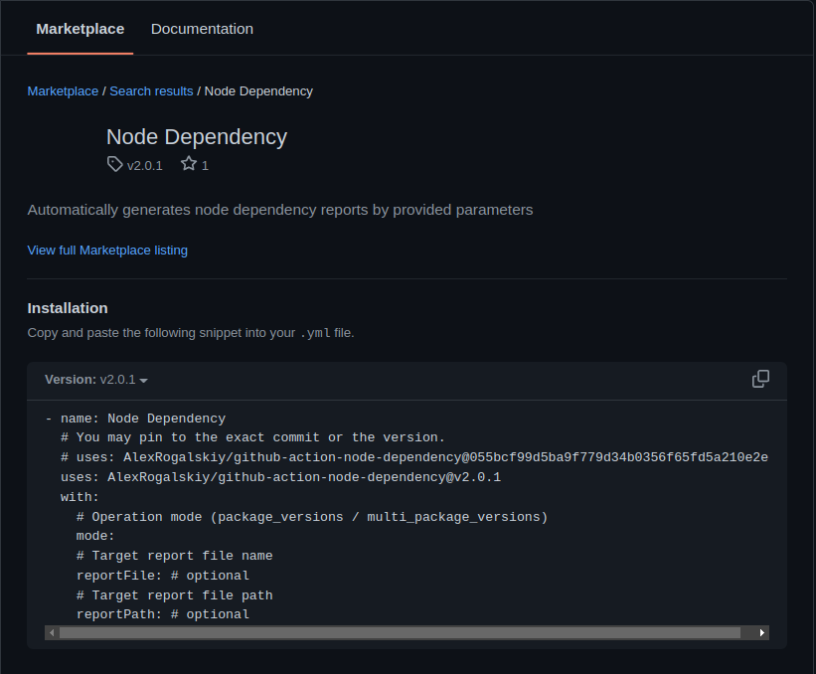The width and height of the screenshot is (816, 674).
Task: Click the horizontal scrollbar thumb in code block
Action: [398, 632]
